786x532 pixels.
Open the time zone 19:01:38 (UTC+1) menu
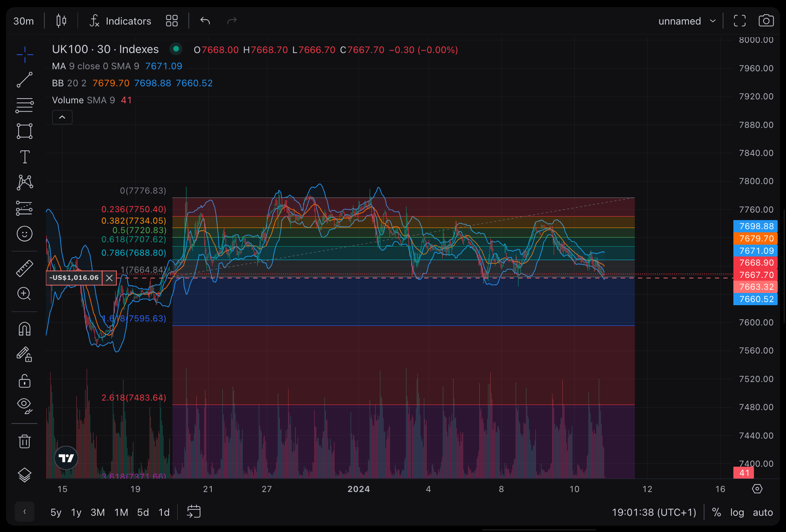[x=654, y=512]
